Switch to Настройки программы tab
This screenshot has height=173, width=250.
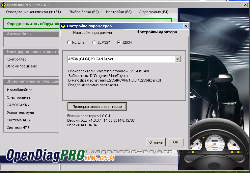pos(92,33)
